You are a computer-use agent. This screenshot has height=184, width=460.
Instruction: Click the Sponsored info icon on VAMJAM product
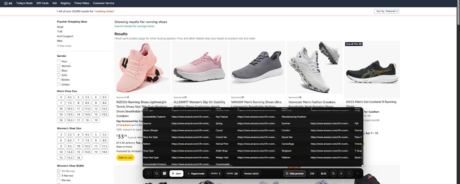coord(243,97)
